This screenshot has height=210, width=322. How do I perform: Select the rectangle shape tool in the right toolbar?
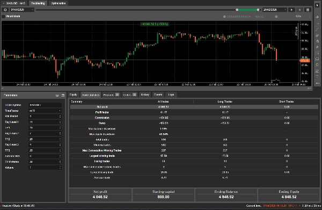tap(317, 59)
